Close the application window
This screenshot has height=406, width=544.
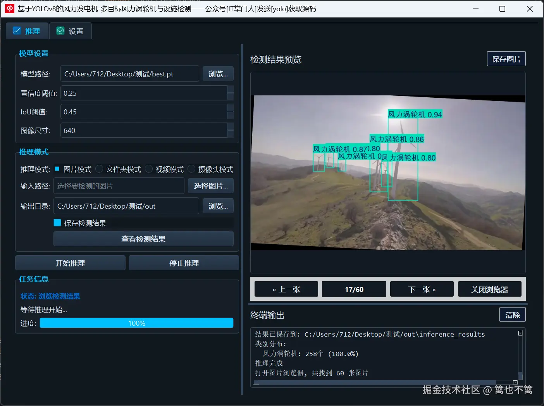click(x=530, y=9)
